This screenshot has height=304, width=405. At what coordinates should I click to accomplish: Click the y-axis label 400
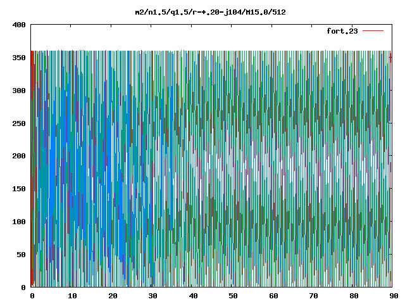(x=19, y=25)
